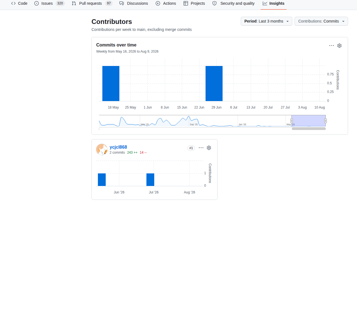Click the Contributors heading
The image size is (357, 334).
[x=112, y=22]
